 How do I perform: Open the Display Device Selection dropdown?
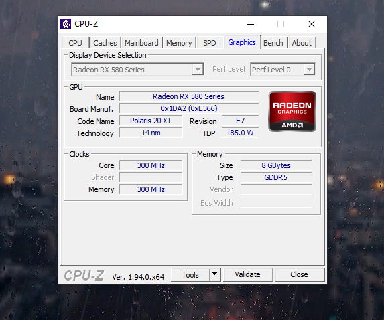point(137,70)
